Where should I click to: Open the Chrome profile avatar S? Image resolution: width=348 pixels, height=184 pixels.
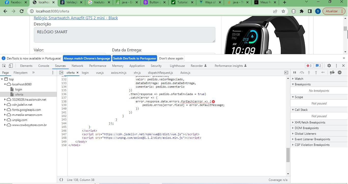tap(318, 11)
